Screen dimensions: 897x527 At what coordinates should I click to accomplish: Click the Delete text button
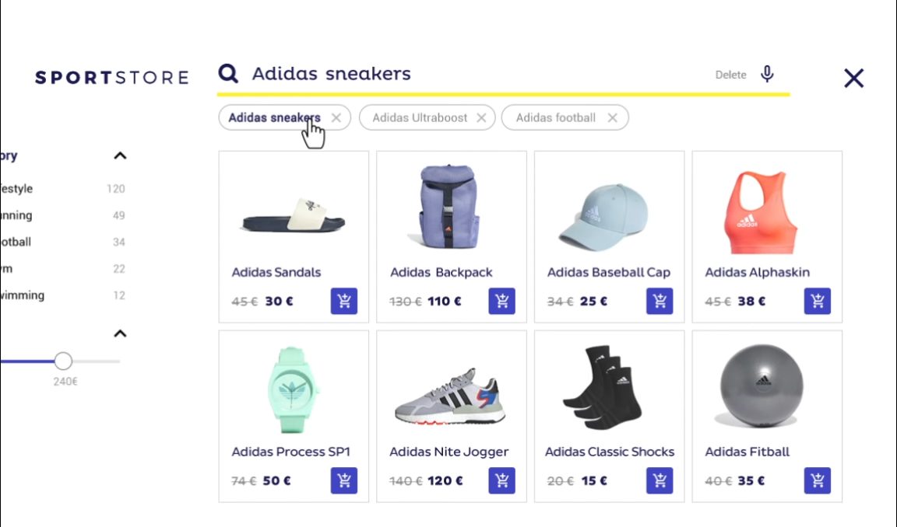pyautogui.click(x=730, y=75)
